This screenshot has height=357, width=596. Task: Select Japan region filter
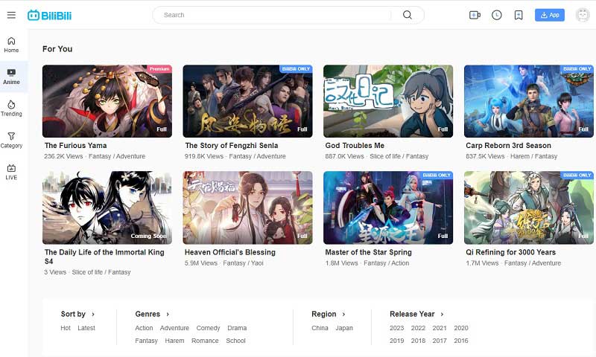click(x=344, y=328)
